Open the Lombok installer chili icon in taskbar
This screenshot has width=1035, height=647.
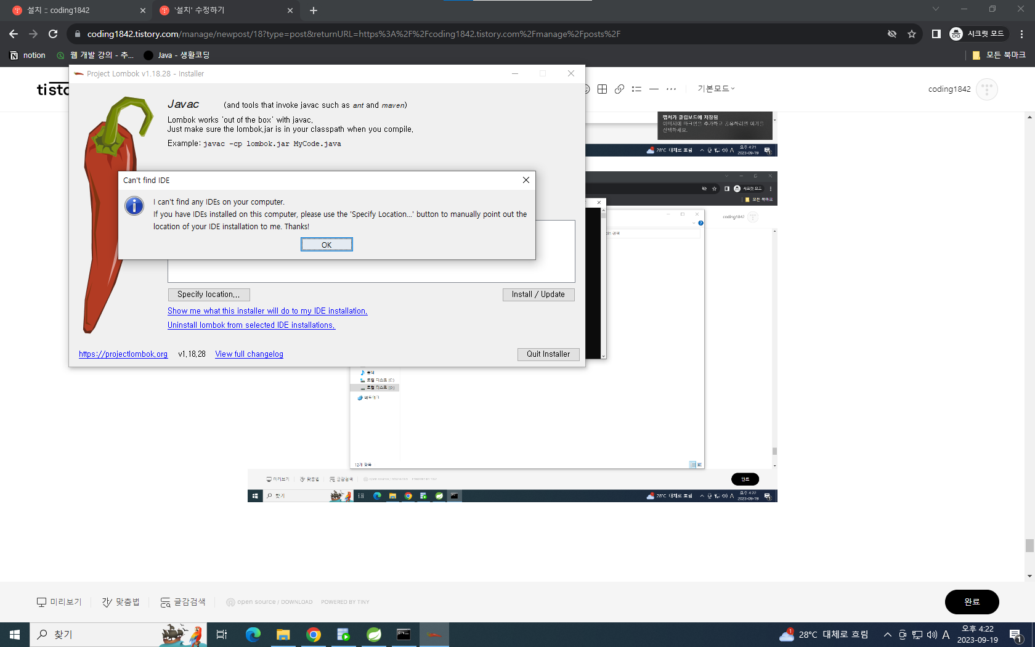(x=434, y=635)
